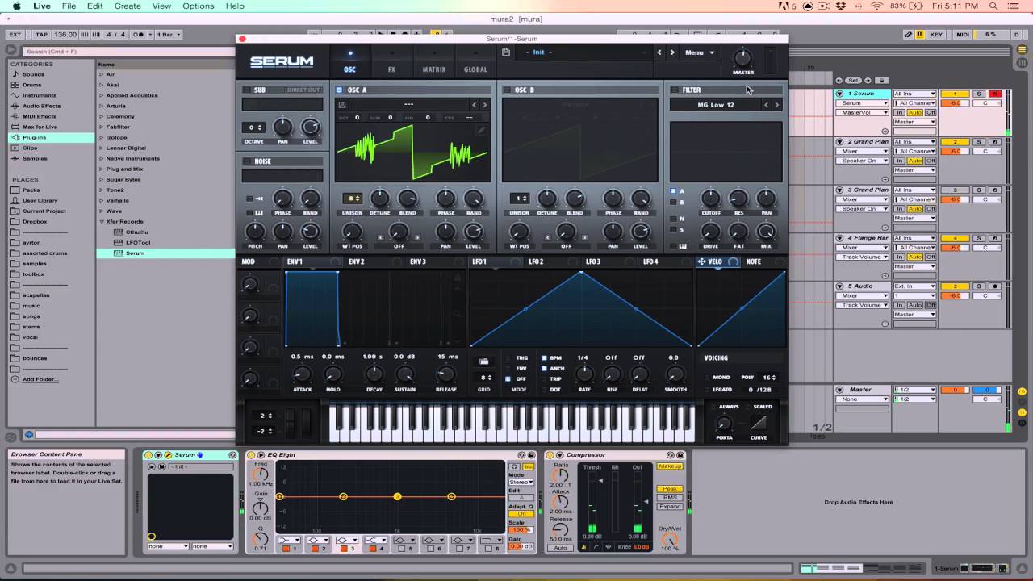Open Spotlight search in menu bar
This screenshot has height=581, width=1033.
(993, 6)
